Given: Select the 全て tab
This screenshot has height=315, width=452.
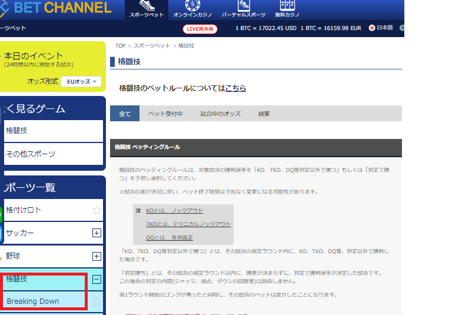Looking at the screenshot, I should tap(125, 114).
